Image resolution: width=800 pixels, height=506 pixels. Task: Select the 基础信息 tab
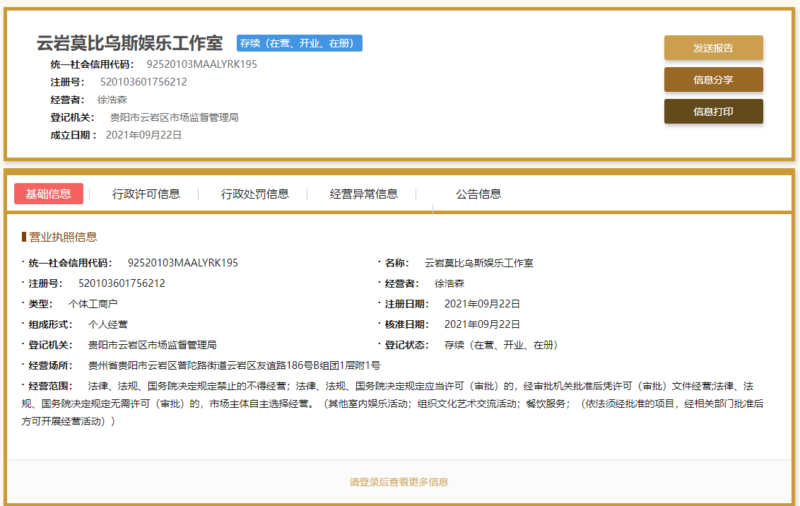[x=49, y=194]
